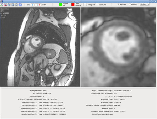This screenshot has width=157, height=119.
Task: Click the Slice Normal Sag / Cor / Tra label
Action: [x=32, y=105]
